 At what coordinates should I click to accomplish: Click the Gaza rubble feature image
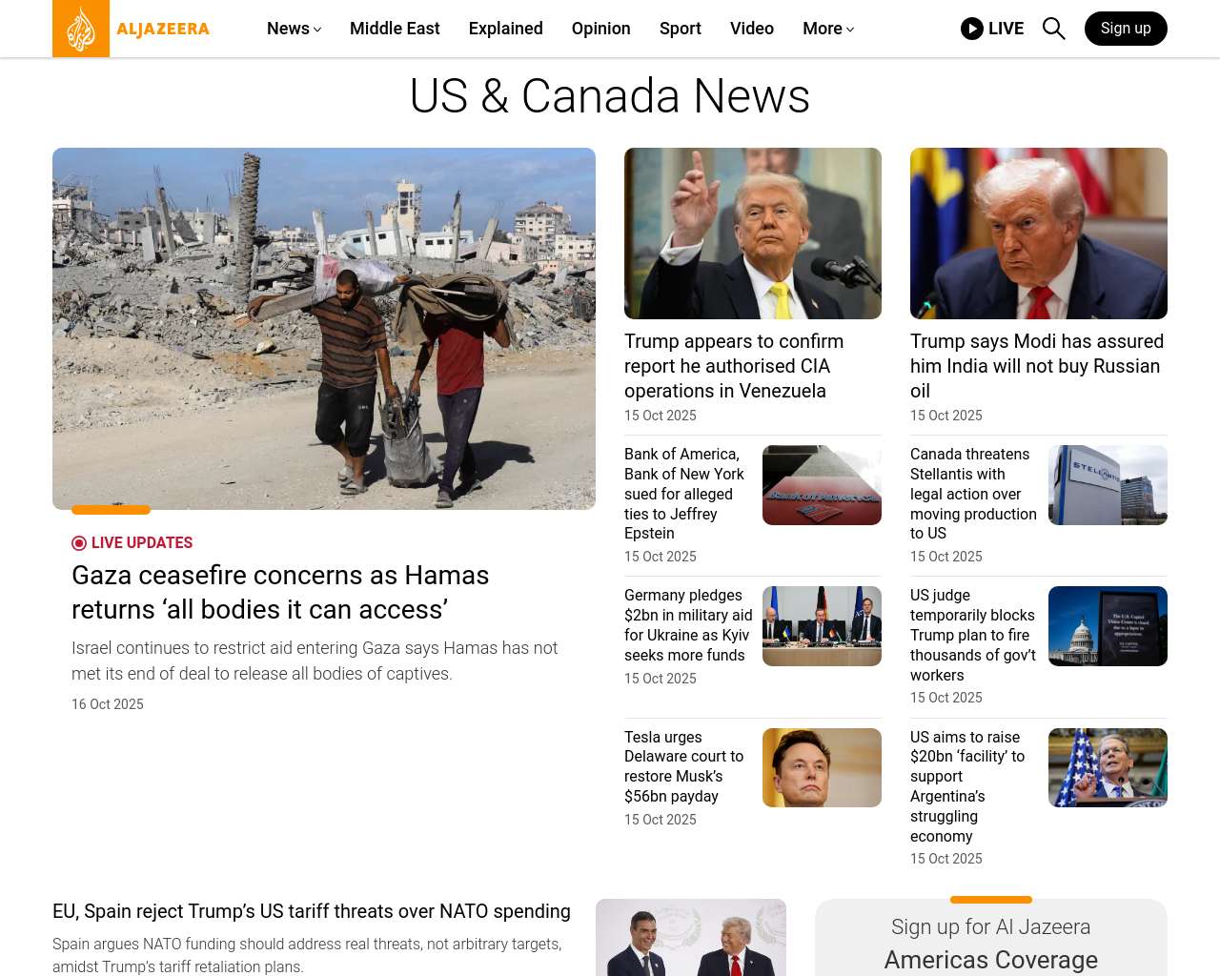pos(324,329)
